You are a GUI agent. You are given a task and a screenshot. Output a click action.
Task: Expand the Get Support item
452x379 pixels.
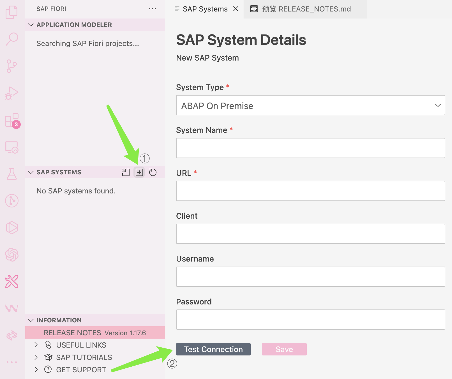pyautogui.click(x=36, y=369)
